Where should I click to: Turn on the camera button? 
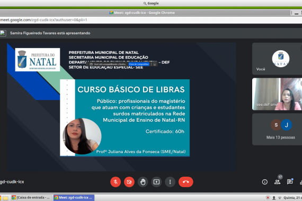click(x=129, y=182)
